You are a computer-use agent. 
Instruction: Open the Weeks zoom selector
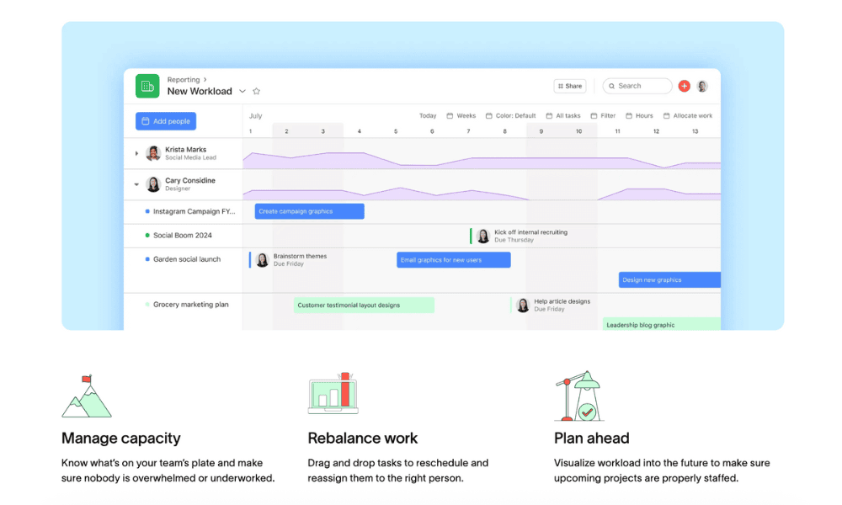pyautogui.click(x=461, y=116)
